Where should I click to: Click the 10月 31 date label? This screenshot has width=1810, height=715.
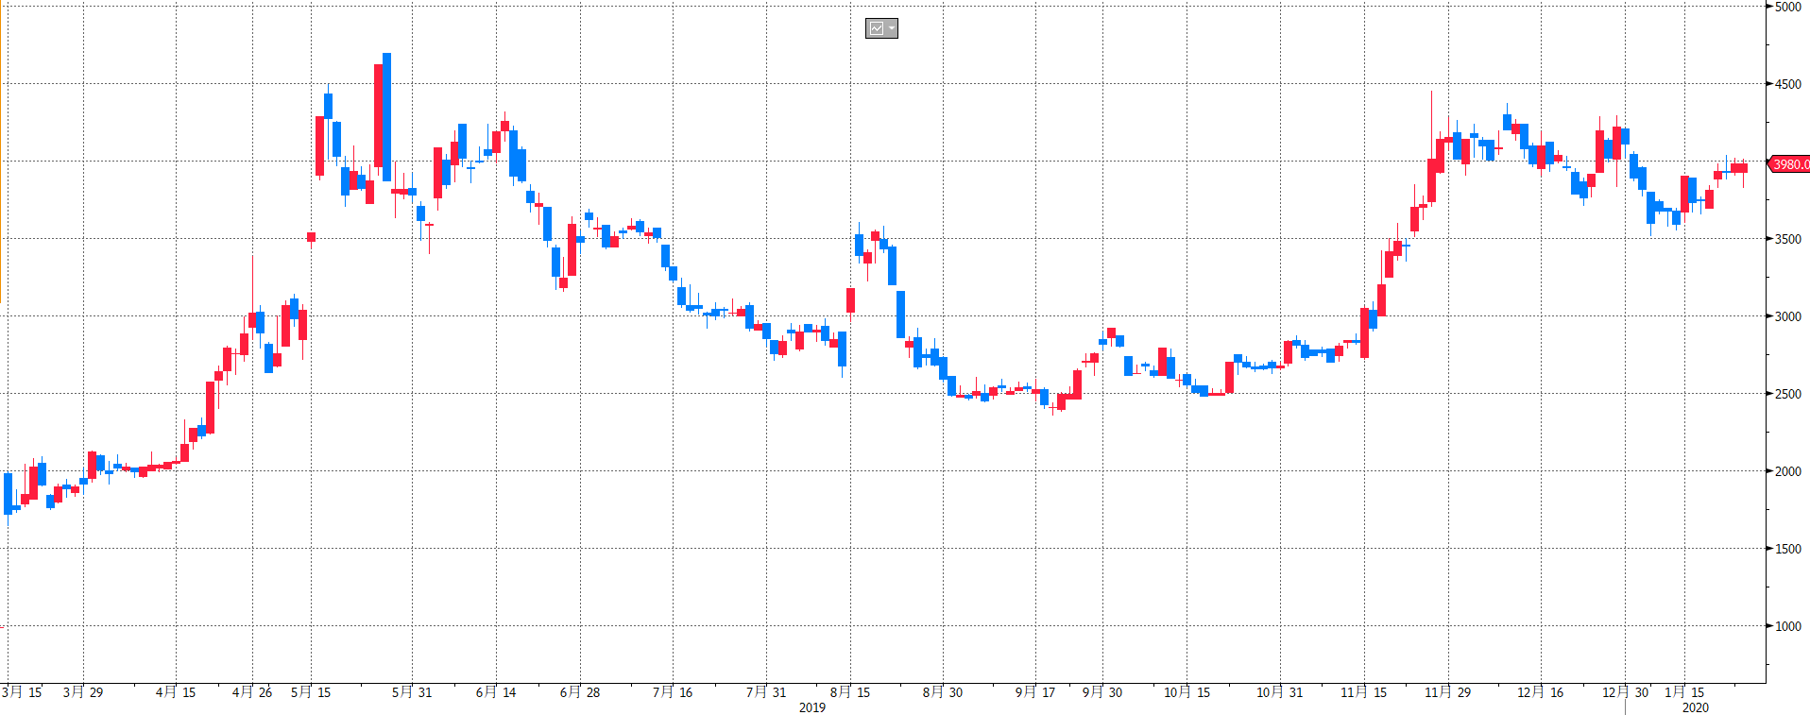pyautogui.click(x=1279, y=692)
